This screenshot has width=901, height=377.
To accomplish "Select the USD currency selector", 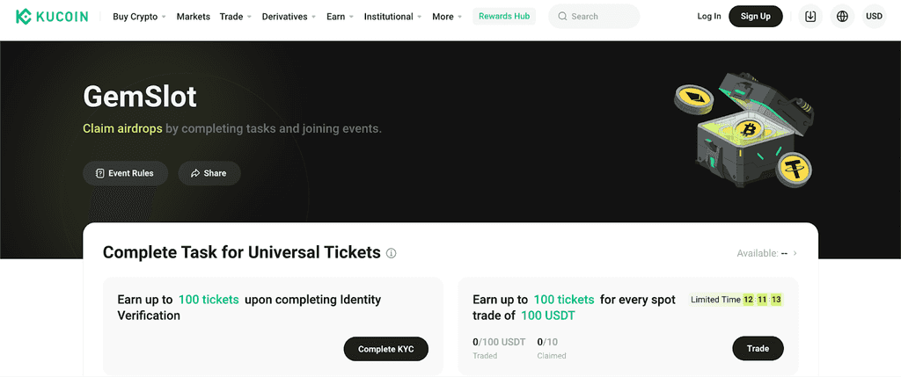I will 874,17.
